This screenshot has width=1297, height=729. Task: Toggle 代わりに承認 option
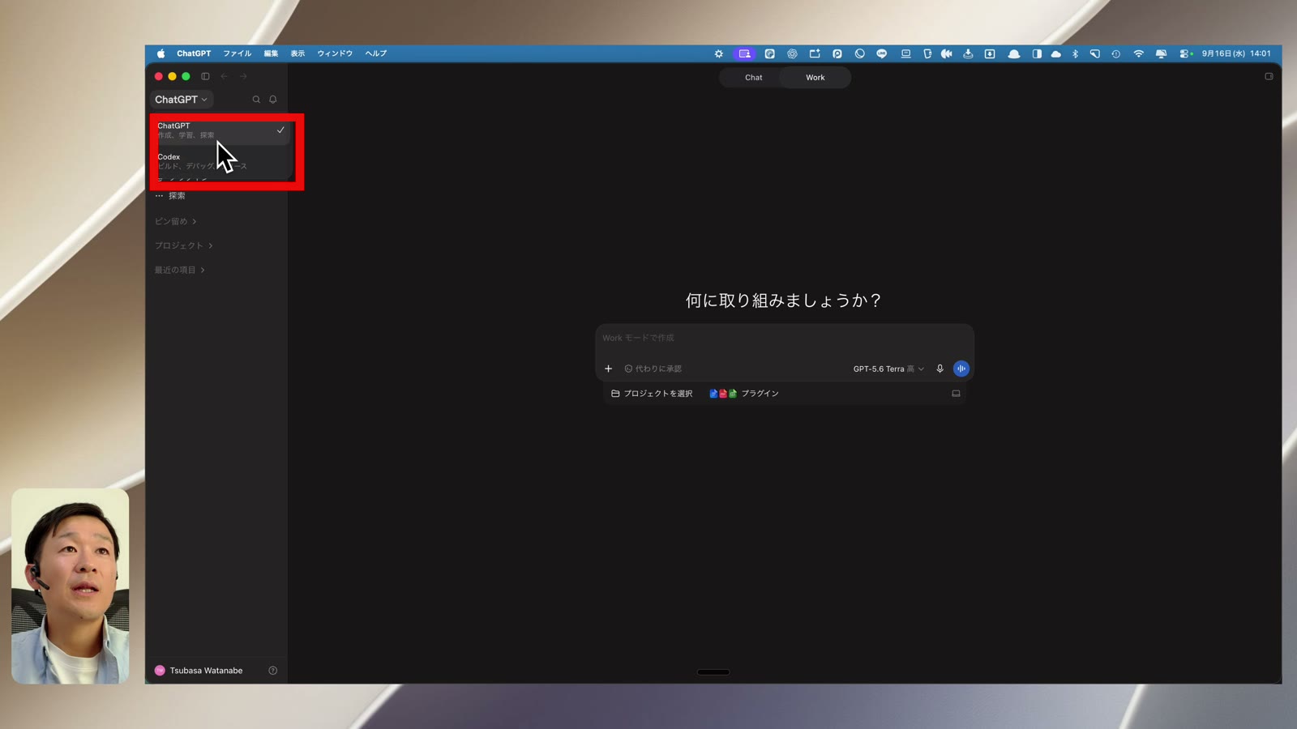[x=653, y=369]
